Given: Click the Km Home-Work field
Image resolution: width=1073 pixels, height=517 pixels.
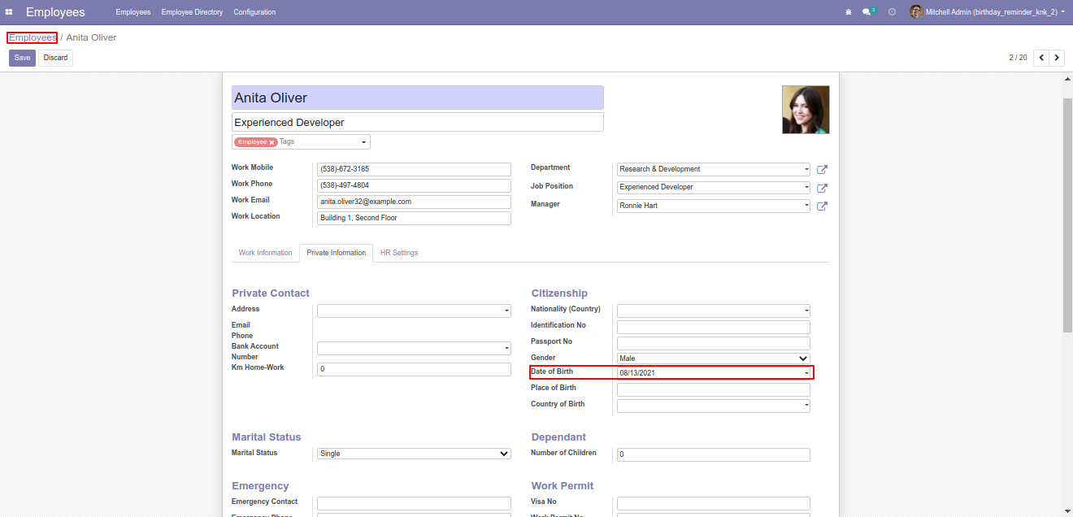Looking at the screenshot, I should tap(414, 369).
